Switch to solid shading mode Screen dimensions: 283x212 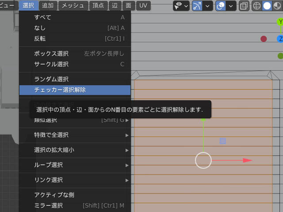pyautogui.click(x=267, y=6)
